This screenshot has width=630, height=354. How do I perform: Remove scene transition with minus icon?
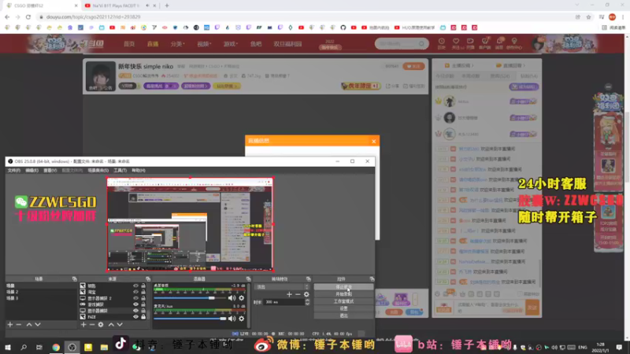(x=298, y=294)
